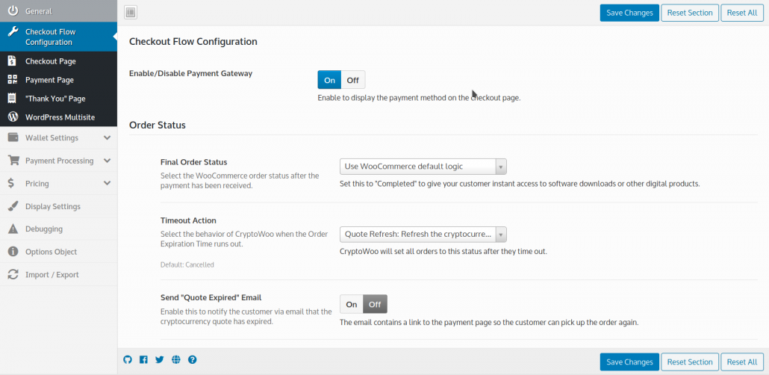Click the paintbrush icon for Display Settings

(x=13, y=206)
